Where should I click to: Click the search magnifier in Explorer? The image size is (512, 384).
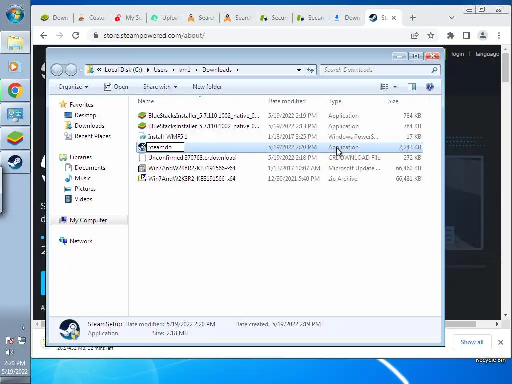[x=434, y=70]
